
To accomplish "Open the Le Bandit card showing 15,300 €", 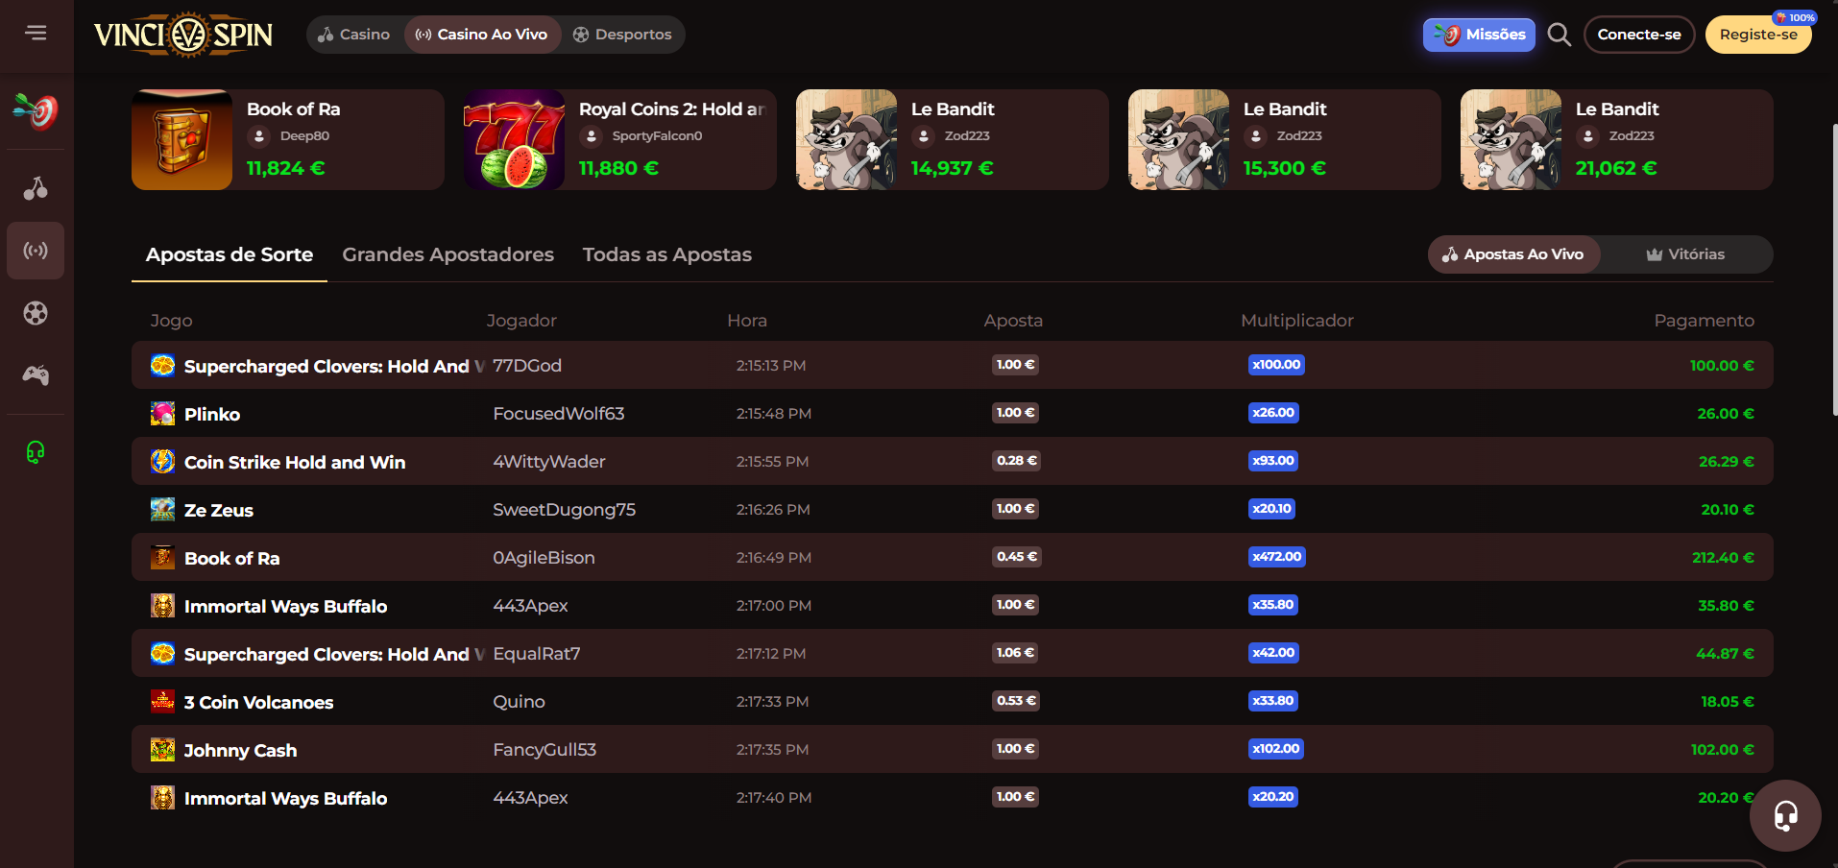I will point(1285,139).
